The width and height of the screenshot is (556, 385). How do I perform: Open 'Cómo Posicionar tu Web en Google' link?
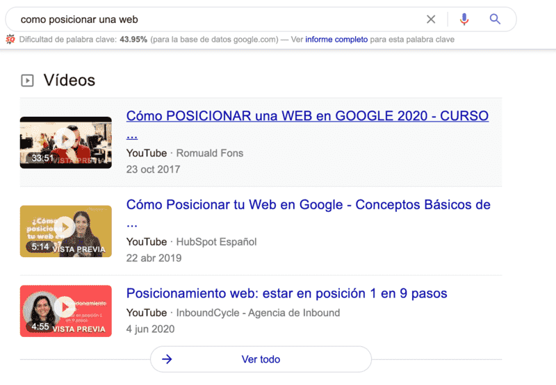[308, 213]
